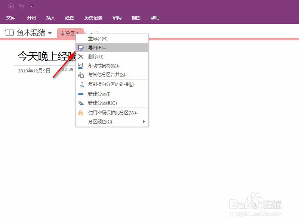Image resolution: width=299 pixels, height=224 pixels.
Task: Expand the 鱼木混猪 notebook dropdown arrow
Action: (x=50, y=33)
